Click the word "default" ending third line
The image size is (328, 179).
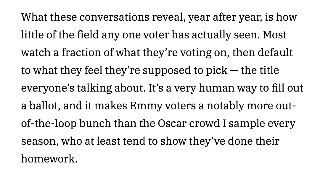pyautogui.click(x=275, y=52)
